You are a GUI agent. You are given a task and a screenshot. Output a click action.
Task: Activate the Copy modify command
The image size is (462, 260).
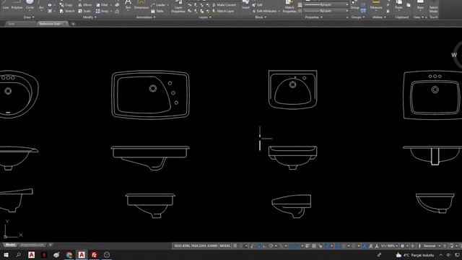coord(66,5)
